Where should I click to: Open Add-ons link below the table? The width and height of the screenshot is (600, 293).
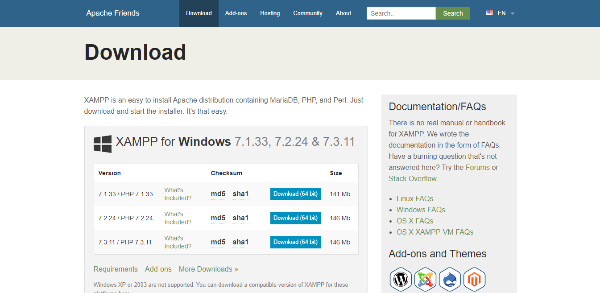pos(158,269)
